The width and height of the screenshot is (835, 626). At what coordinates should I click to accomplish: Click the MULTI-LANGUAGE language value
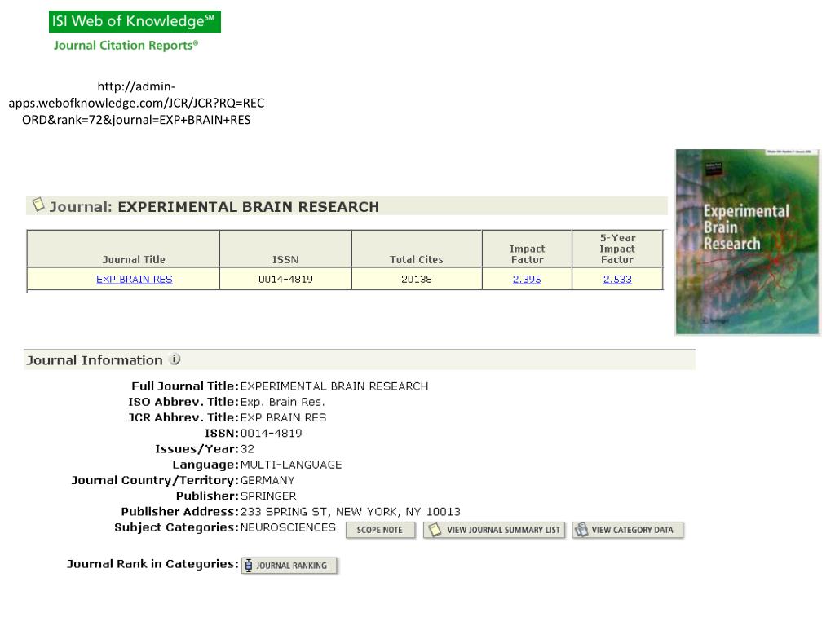tap(291, 465)
